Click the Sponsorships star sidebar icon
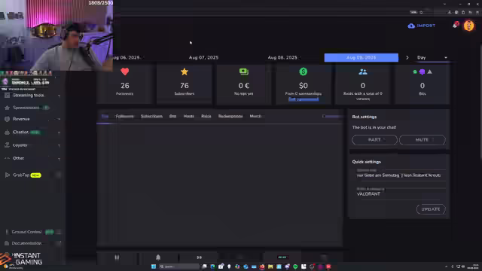 pyautogui.click(x=7, y=108)
